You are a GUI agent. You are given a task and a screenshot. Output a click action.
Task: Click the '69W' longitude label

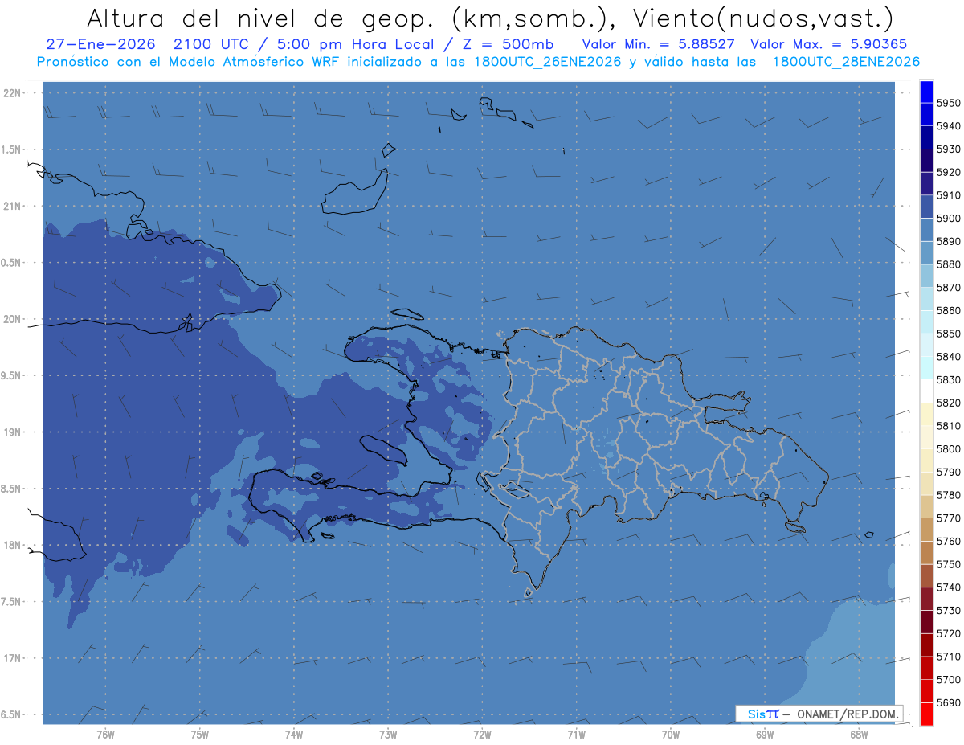coord(765,735)
